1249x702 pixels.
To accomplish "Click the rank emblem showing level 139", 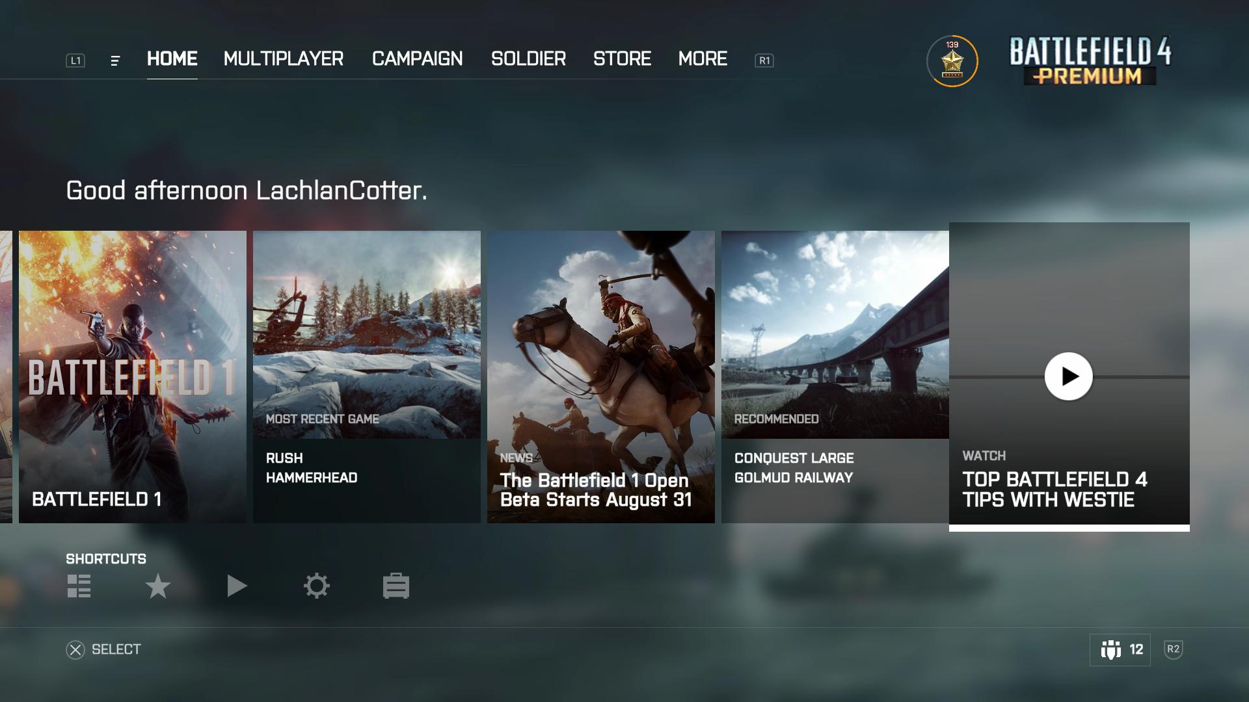I will point(951,60).
